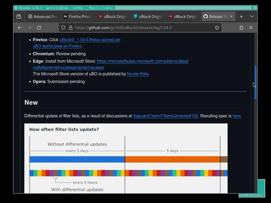The image size is (271, 203).
Task: Open AdguardTeam/FiltersCompiler#192 link
Action: click(x=166, y=116)
